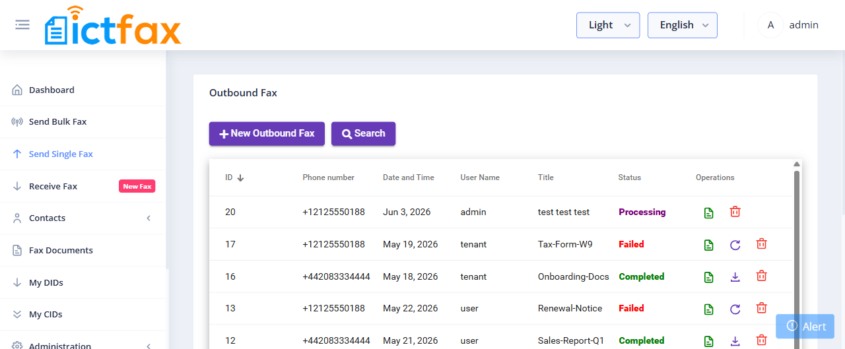Click the Search button

[363, 133]
